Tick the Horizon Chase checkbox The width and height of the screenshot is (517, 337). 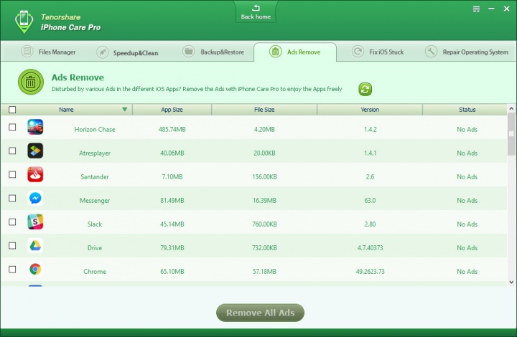(x=12, y=127)
